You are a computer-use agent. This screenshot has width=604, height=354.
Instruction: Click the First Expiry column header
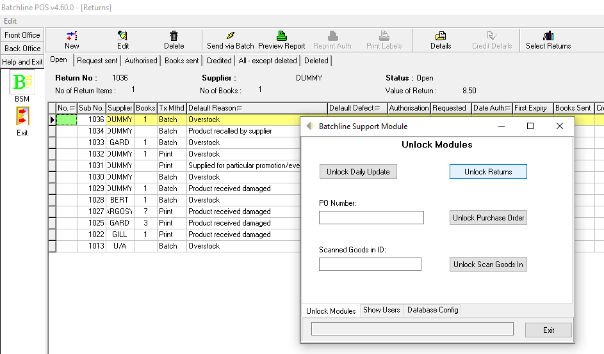533,108
